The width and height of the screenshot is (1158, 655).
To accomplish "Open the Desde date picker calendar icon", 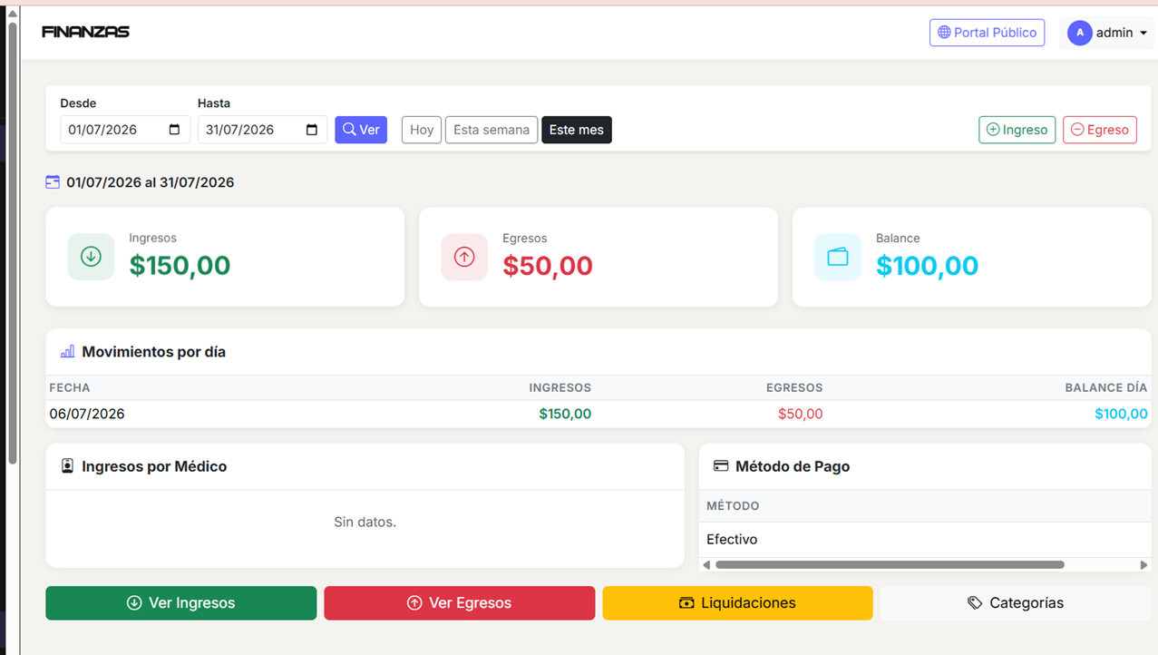I will tap(175, 130).
